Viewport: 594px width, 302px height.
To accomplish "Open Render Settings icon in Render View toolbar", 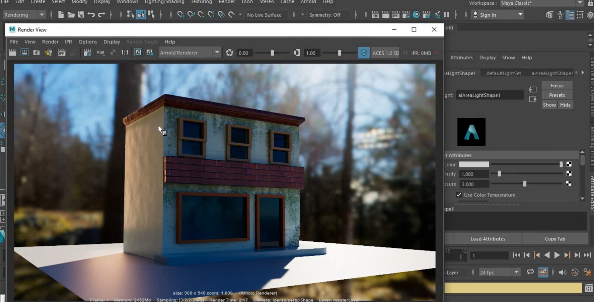I will coord(87,53).
